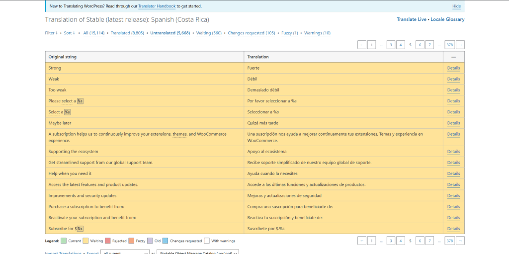The image size is (509, 254).
Task: Show Fuzzy (1) strings
Action: pyautogui.click(x=290, y=33)
